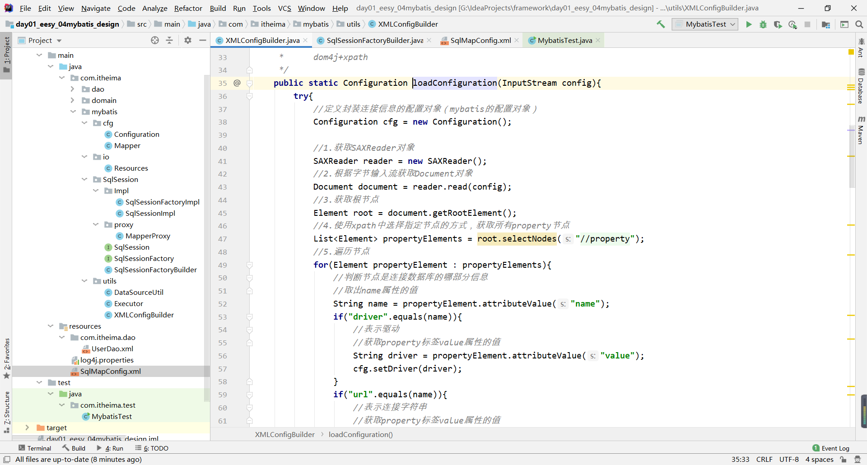Open the Terminal tool window

click(35, 448)
